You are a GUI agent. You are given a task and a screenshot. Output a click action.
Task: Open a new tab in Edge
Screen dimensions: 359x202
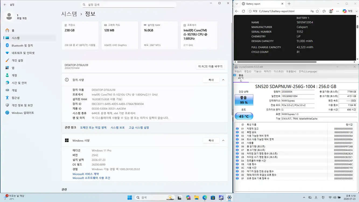[x=289, y=4]
